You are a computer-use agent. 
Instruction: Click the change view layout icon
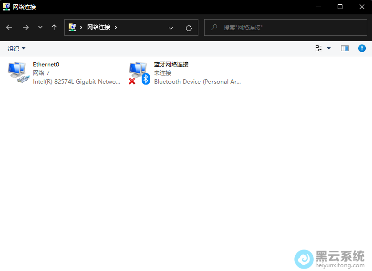[319, 48]
